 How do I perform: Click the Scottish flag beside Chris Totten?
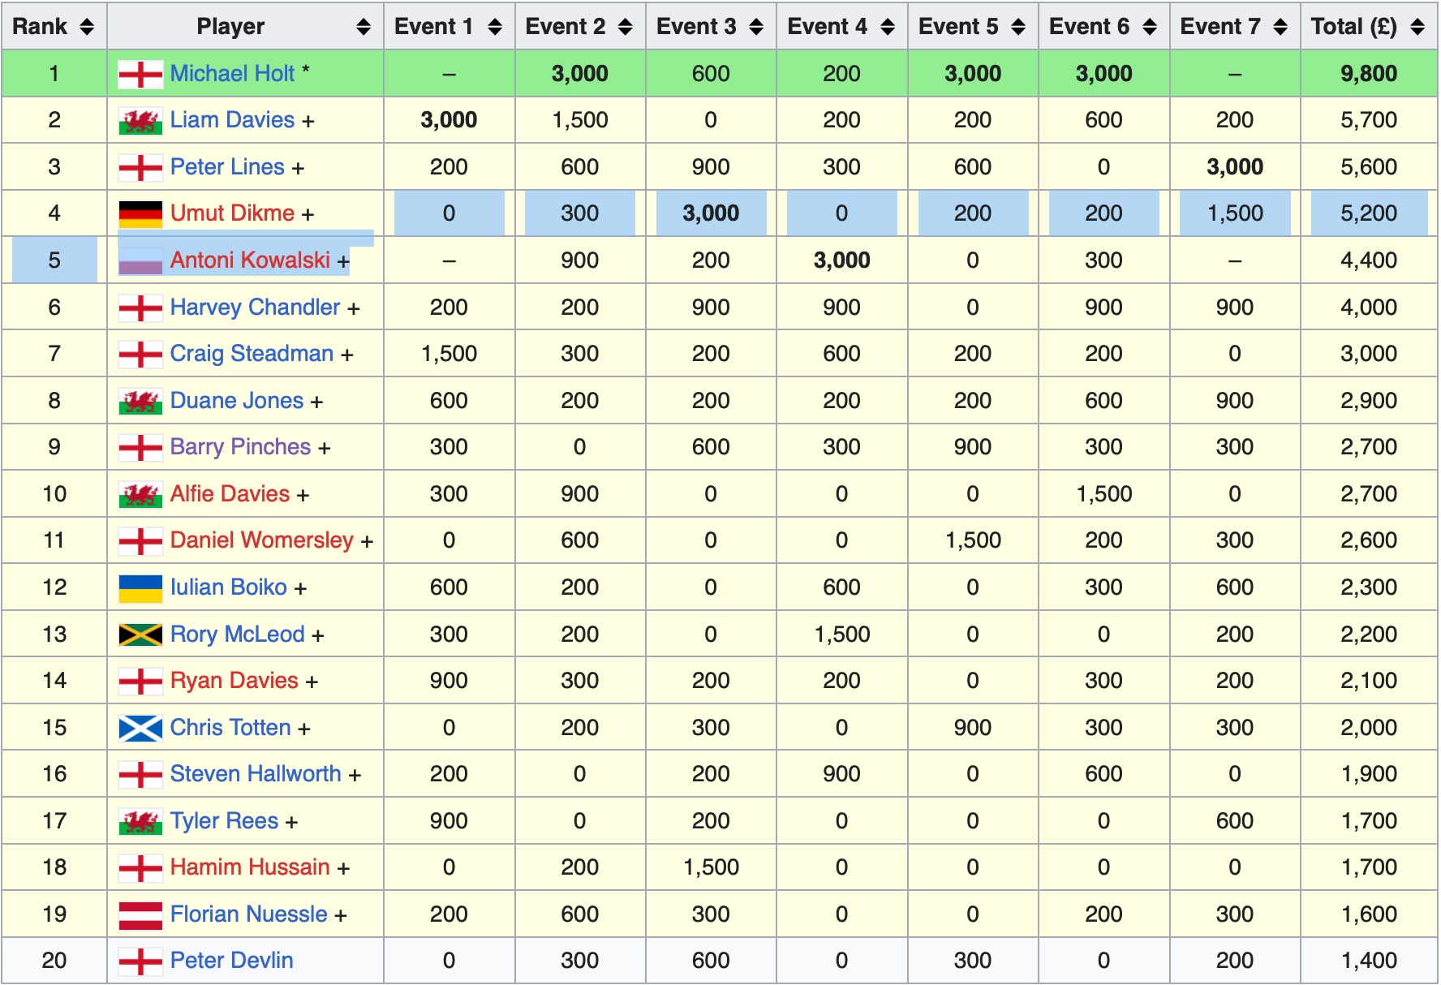(x=140, y=729)
